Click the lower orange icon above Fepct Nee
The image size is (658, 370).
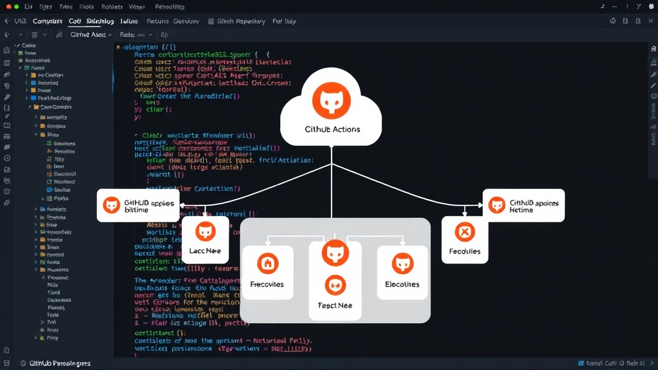[x=335, y=286]
